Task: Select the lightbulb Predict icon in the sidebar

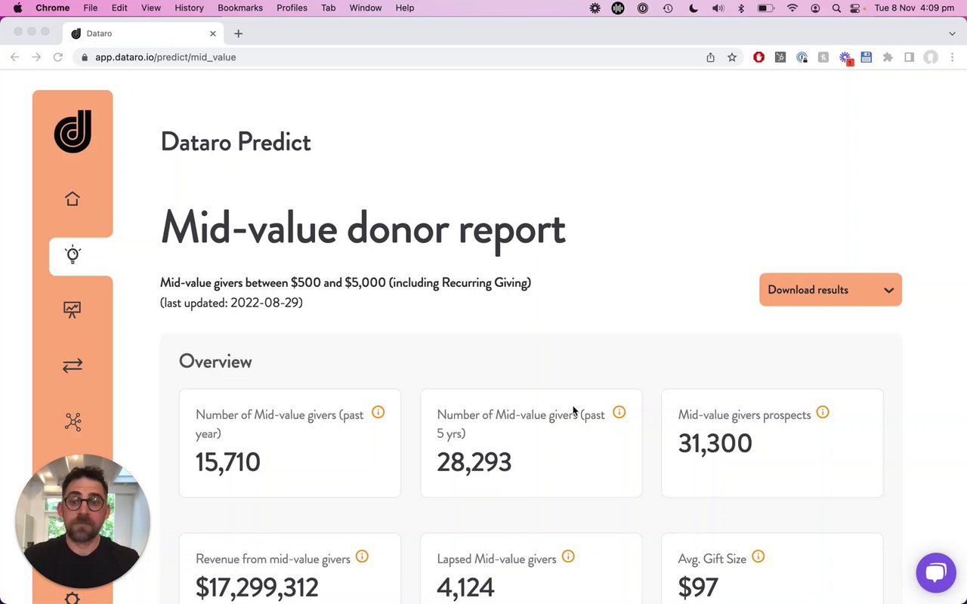Action: click(x=73, y=254)
